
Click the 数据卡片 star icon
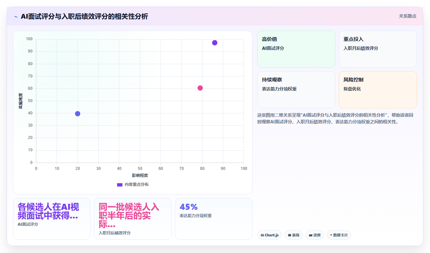coord(331,235)
